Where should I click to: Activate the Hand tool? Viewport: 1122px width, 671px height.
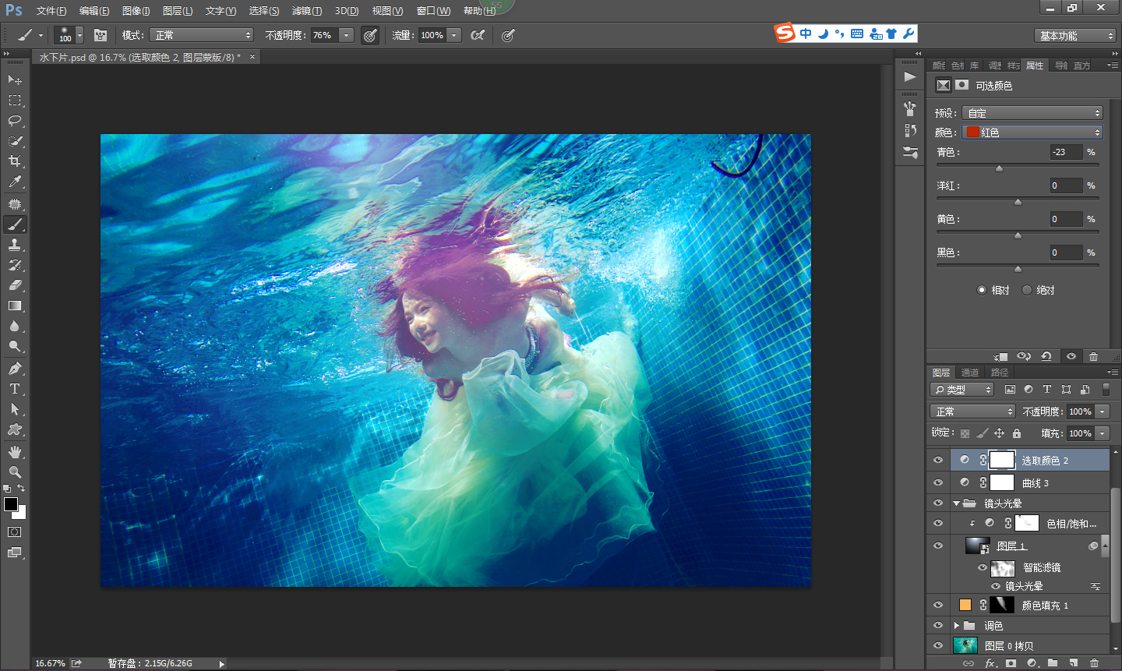tap(14, 452)
